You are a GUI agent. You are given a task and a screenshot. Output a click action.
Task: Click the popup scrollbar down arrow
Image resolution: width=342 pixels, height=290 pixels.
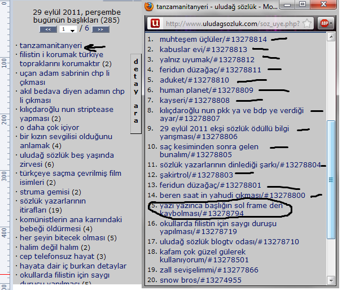pos(331,280)
